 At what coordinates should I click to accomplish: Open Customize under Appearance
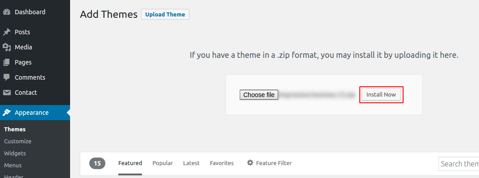18,141
